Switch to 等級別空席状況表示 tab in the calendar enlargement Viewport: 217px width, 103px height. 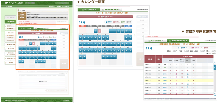tap(111, 10)
